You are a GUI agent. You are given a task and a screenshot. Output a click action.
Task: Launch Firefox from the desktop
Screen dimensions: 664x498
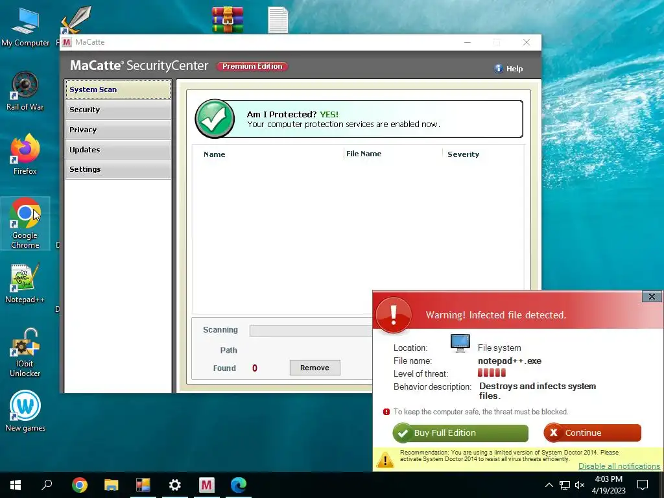click(25, 154)
